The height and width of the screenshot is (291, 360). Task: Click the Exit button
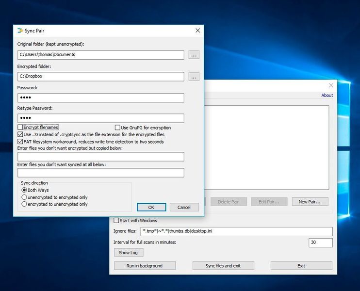pyautogui.click(x=301, y=266)
